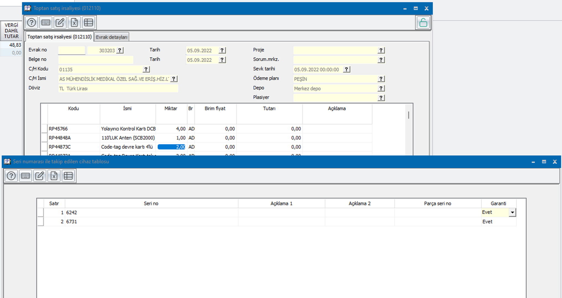
Task: Select row marker for RP44848A line
Action: [x=44, y=138]
